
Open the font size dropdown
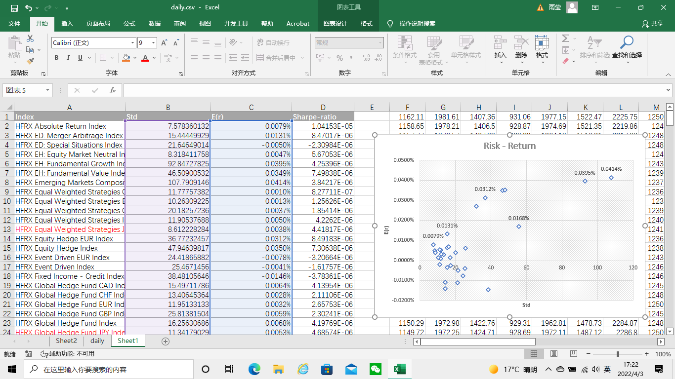click(153, 43)
